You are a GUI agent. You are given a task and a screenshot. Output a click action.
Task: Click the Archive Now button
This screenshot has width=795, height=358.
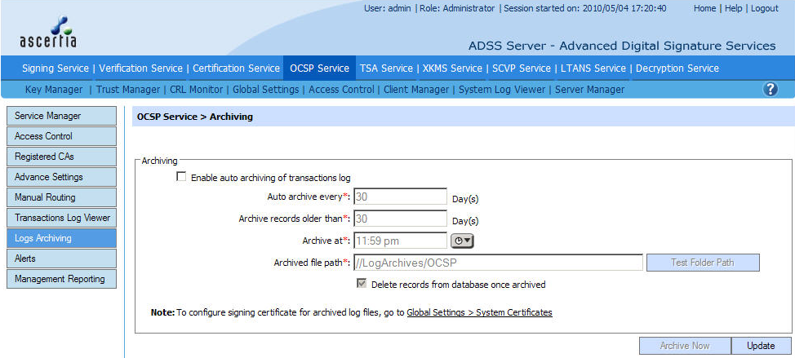click(x=684, y=346)
